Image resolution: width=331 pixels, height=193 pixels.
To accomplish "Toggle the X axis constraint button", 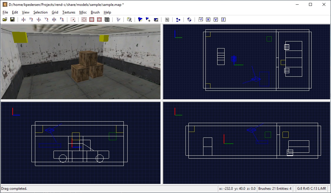I will click(x=208, y=19).
